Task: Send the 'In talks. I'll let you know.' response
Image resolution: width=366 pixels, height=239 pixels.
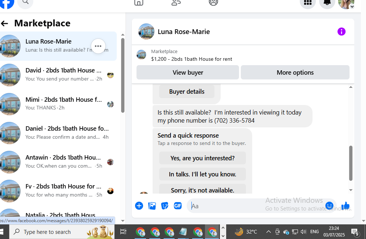Action: coord(202,174)
